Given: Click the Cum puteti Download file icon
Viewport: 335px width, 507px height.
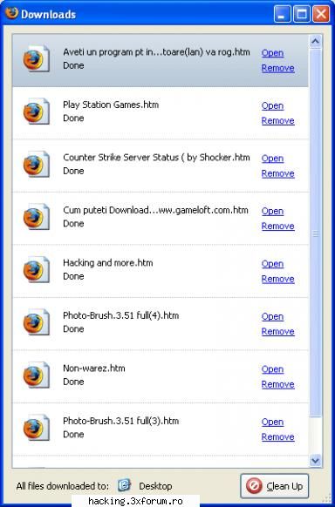Looking at the screenshot, I should coord(37,217).
